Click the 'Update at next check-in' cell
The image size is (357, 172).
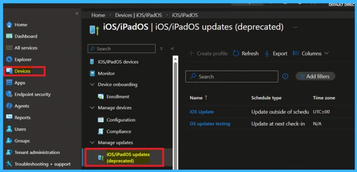tap(278, 124)
